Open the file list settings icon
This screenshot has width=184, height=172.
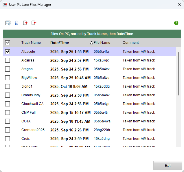[8, 23]
